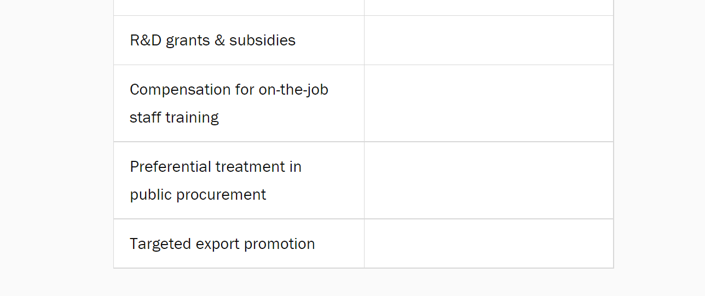Select empty cell beside Targeted export promotion
Screen dimensions: 705x296
pos(488,244)
